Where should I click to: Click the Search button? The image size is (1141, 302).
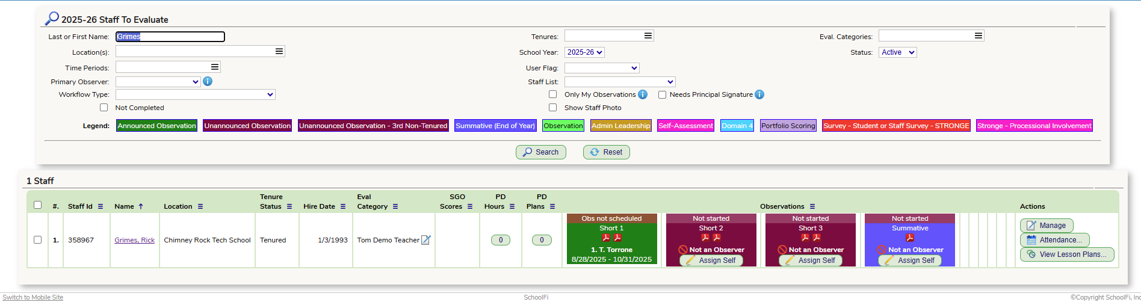(541, 152)
